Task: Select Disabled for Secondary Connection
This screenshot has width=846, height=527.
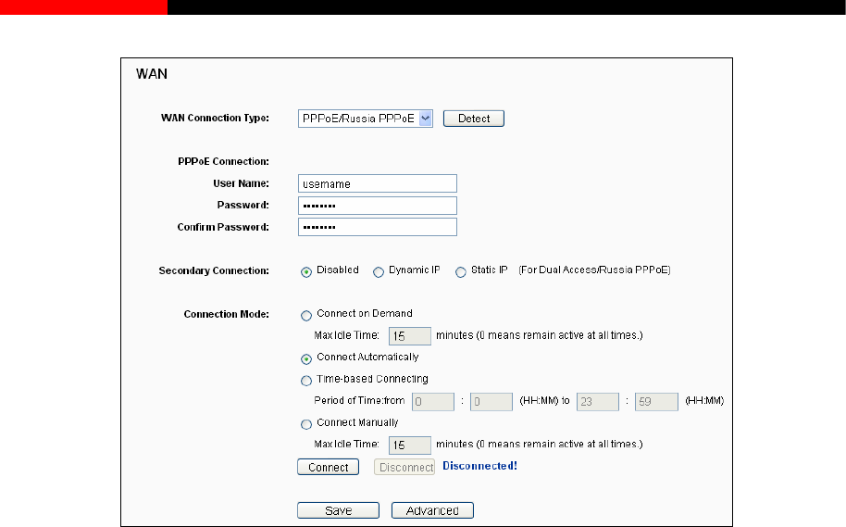Action: point(306,272)
